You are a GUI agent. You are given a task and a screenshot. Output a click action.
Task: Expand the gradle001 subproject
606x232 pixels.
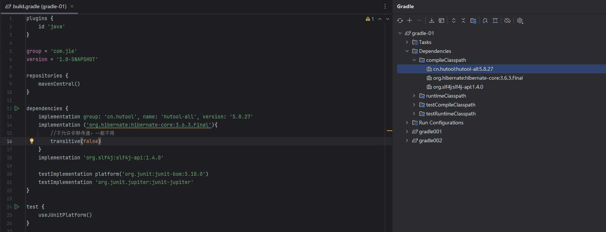point(407,131)
